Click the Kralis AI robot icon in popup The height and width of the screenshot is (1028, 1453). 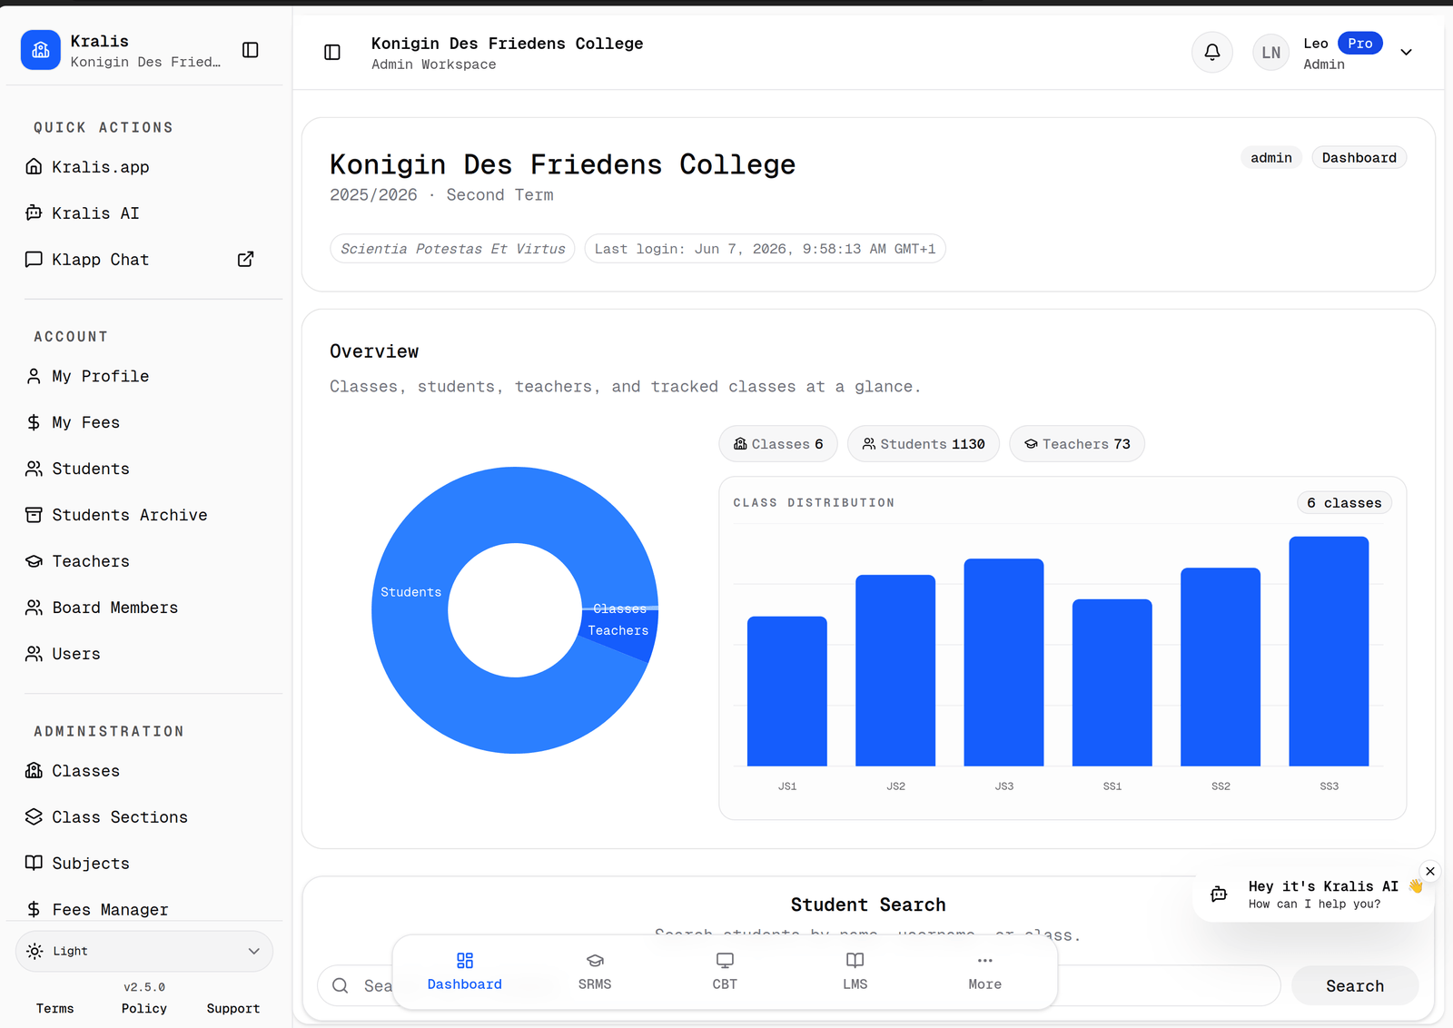point(1219,895)
